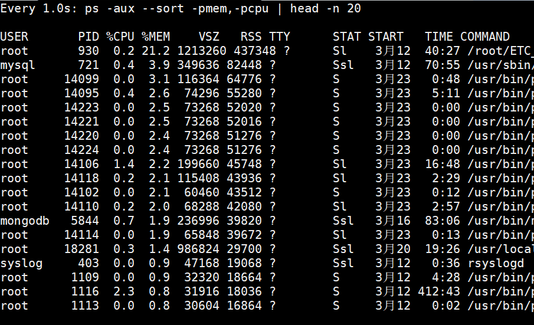Image resolution: width=534 pixels, height=325 pixels.
Task: Click time value 0:02 in last row
Action: pyautogui.click(x=446, y=306)
